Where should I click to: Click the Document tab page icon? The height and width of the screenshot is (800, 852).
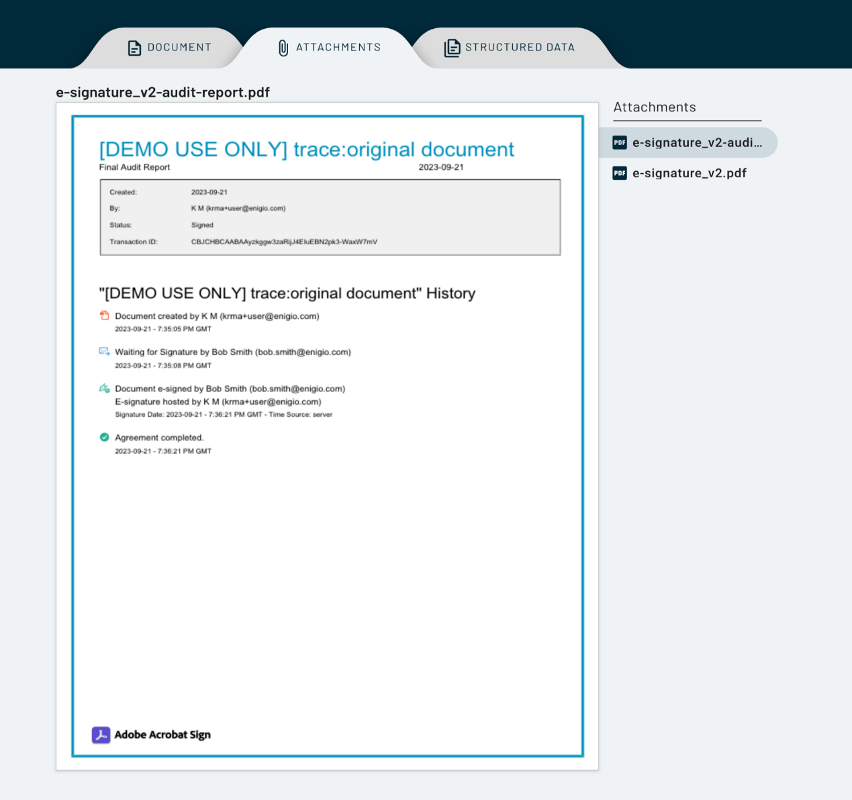(x=134, y=48)
